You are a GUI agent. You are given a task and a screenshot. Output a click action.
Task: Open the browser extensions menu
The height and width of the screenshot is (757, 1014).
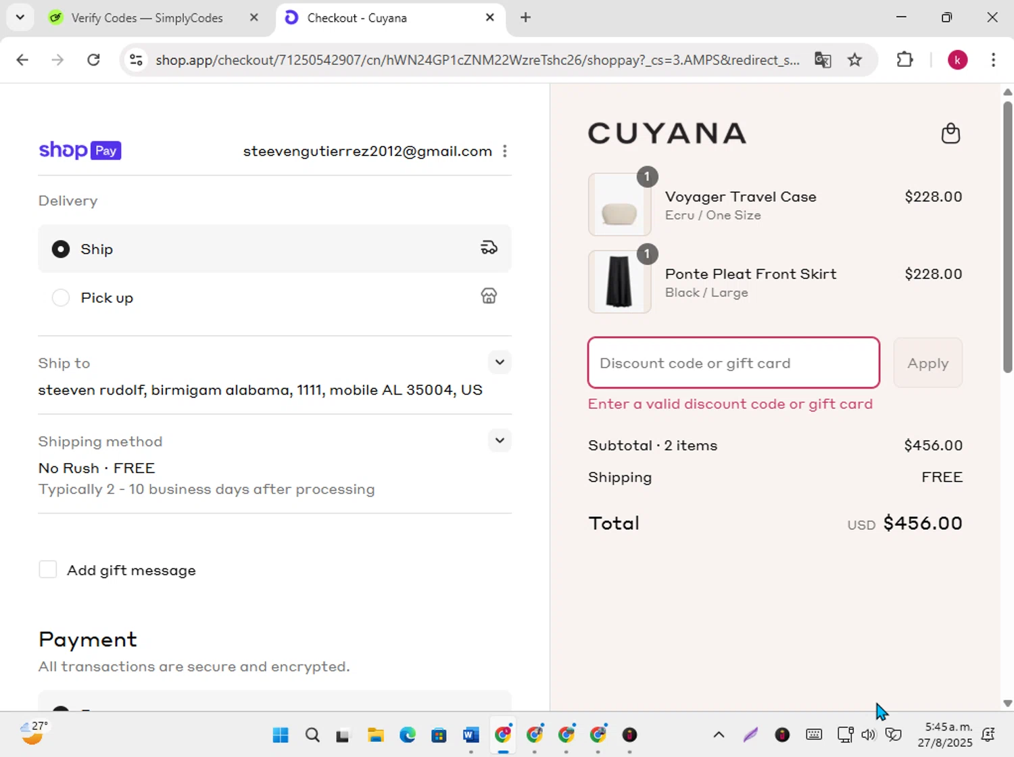click(904, 59)
